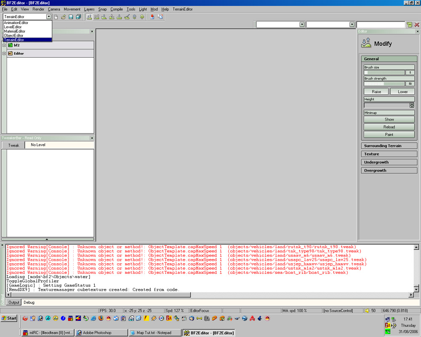Click the Save floppy disk icon

[71, 17]
